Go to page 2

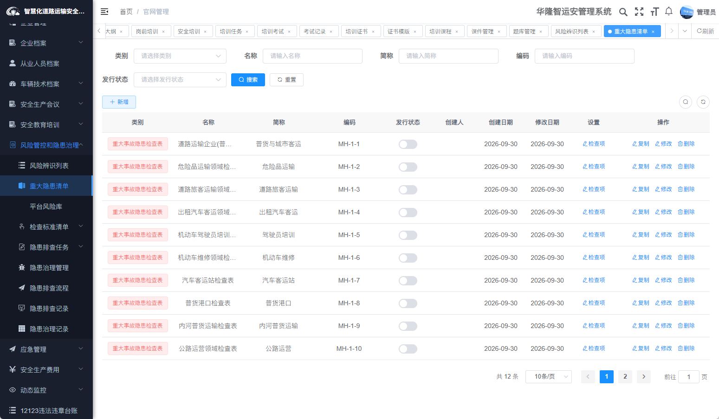pyautogui.click(x=625, y=377)
